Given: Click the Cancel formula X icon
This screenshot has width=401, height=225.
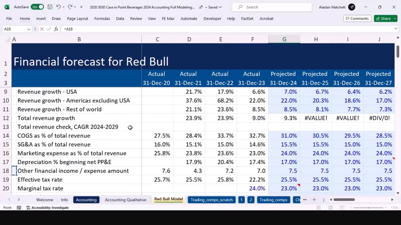Looking at the screenshot, I should [42, 29].
